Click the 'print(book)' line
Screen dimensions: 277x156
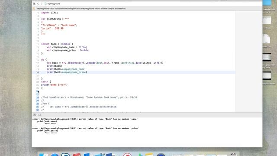[54, 66]
